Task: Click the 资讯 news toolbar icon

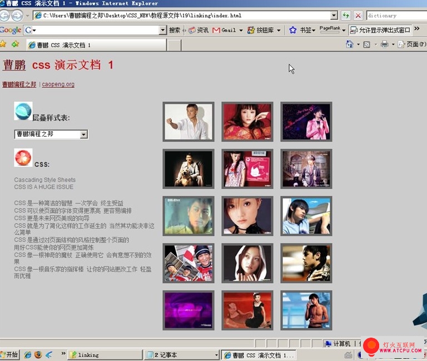Action: click(x=198, y=30)
